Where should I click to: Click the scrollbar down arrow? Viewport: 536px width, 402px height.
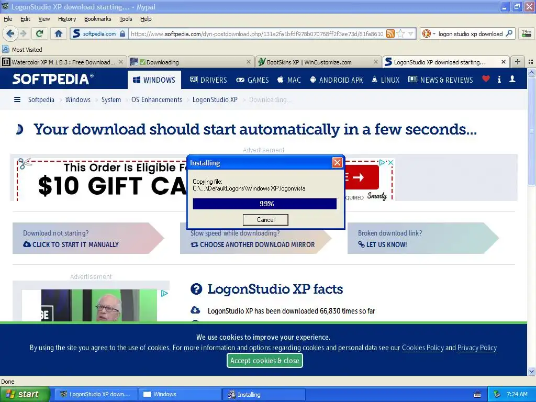click(x=531, y=371)
